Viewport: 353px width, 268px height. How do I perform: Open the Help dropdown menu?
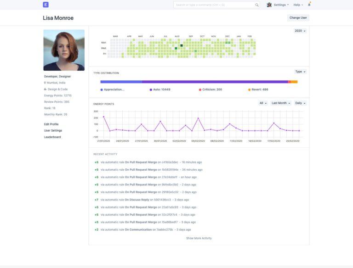point(298,5)
